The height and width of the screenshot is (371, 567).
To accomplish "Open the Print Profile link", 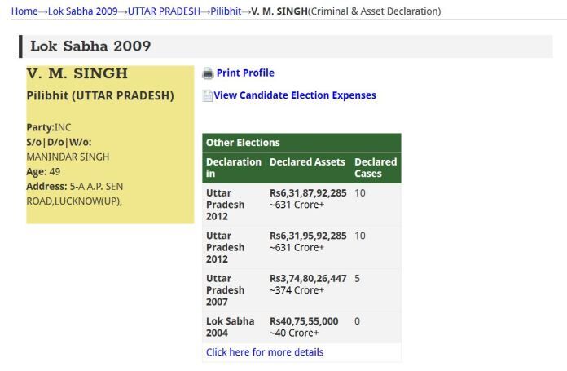I will click(x=245, y=73).
